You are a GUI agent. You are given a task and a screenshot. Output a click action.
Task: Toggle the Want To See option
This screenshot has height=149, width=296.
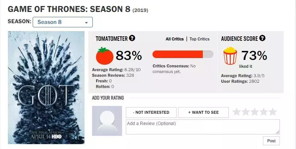(x=203, y=113)
